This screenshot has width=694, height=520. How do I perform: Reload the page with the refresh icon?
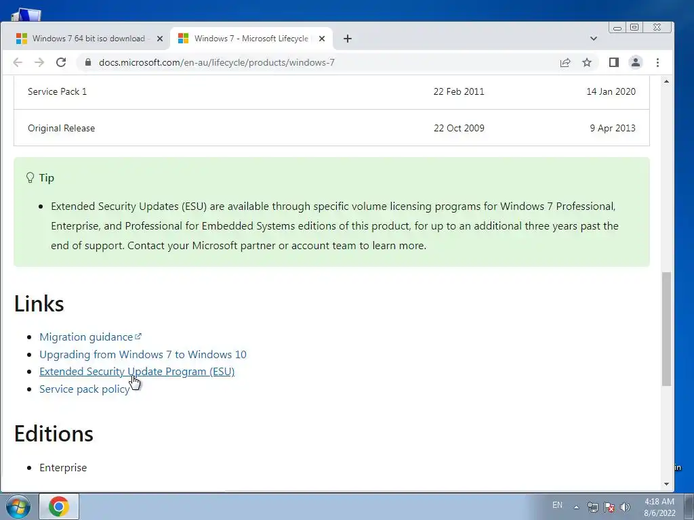pos(61,62)
